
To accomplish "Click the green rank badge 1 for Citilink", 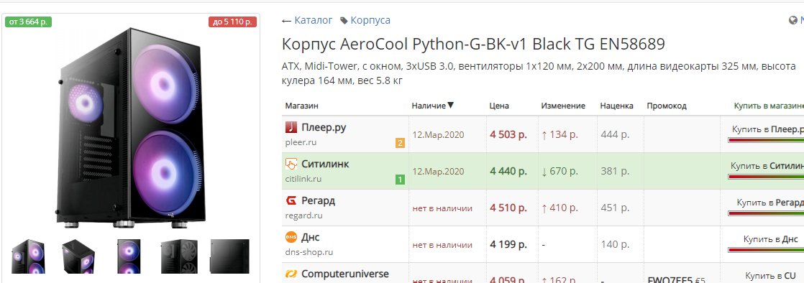I will [x=400, y=180].
